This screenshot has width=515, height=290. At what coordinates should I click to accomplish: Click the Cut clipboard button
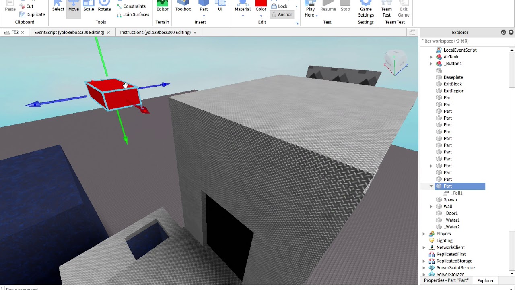[x=27, y=6]
